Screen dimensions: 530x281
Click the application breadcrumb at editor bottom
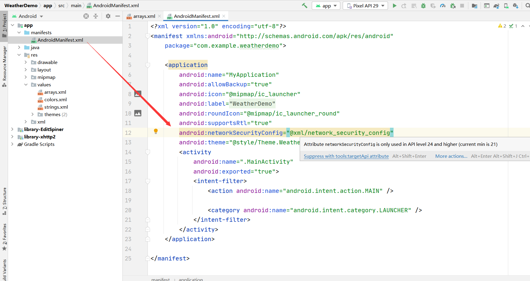pos(191,279)
